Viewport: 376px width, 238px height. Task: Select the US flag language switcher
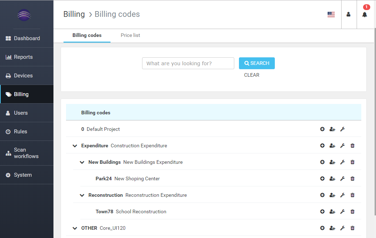pyautogui.click(x=331, y=14)
